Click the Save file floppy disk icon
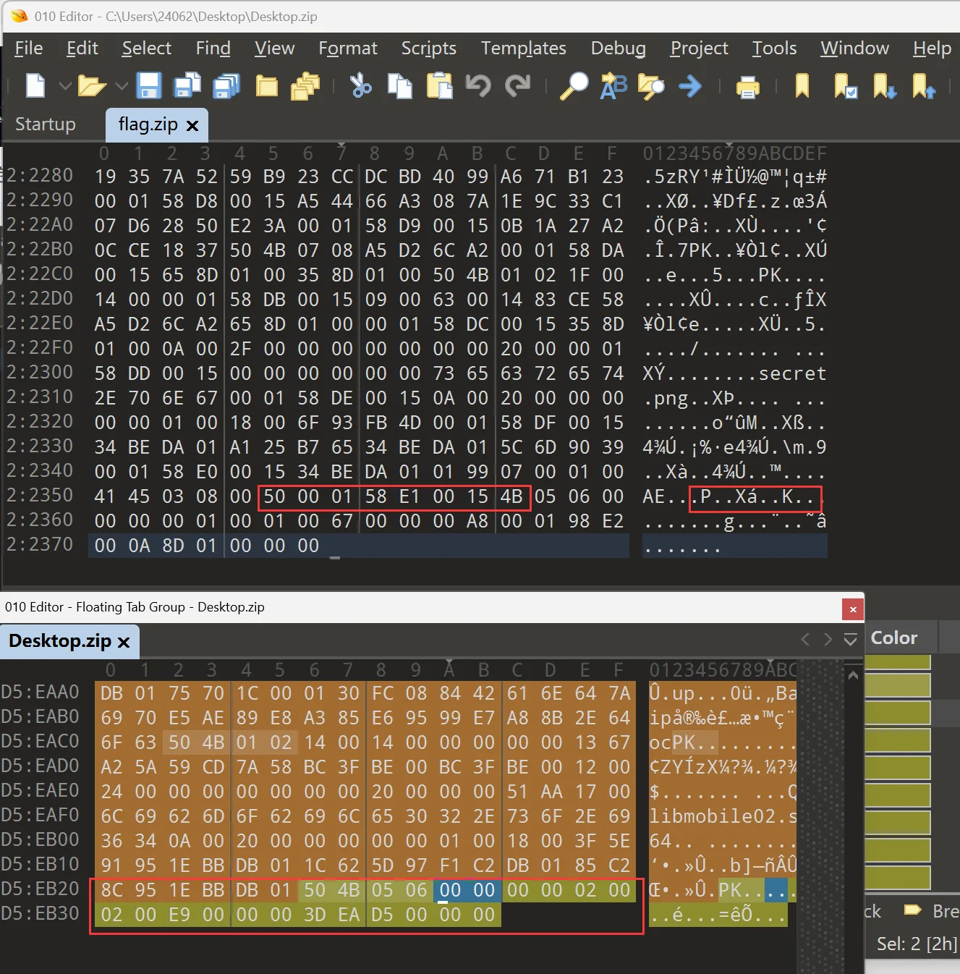Viewport: 960px width, 974px height. pos(149,86)
